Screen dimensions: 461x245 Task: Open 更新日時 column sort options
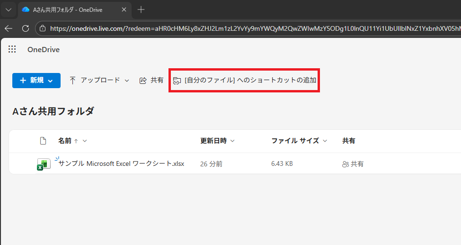(217, 141)
